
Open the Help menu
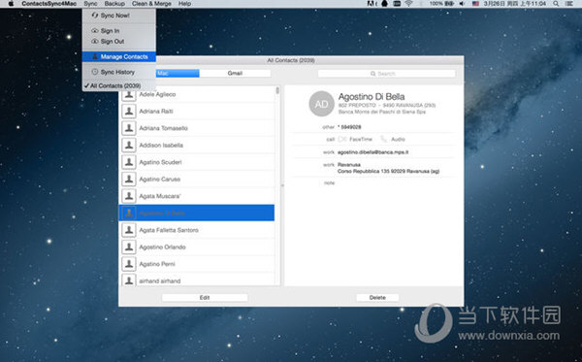pos(184,4)
